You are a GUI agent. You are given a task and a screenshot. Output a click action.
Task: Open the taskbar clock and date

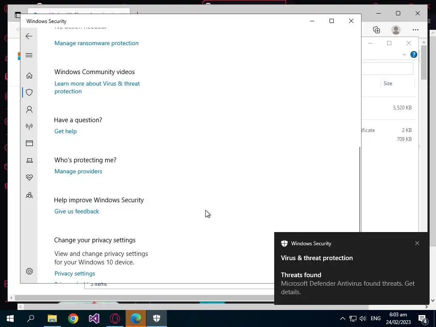point(398,318)
